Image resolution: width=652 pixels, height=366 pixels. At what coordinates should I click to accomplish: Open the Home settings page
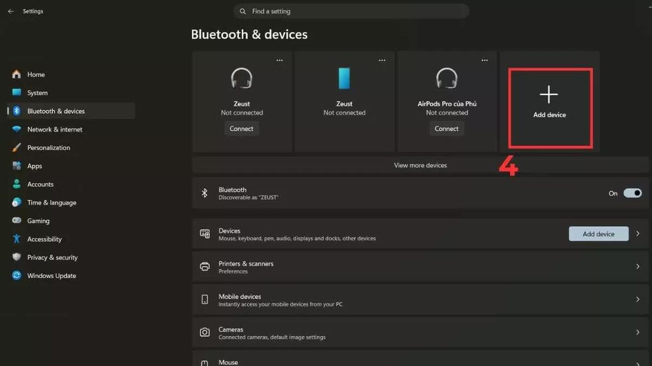pyautogui.click(x=36, y=74)
